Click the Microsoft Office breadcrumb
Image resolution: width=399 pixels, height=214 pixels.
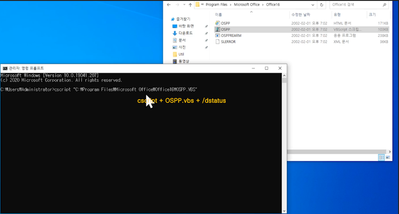247,5
